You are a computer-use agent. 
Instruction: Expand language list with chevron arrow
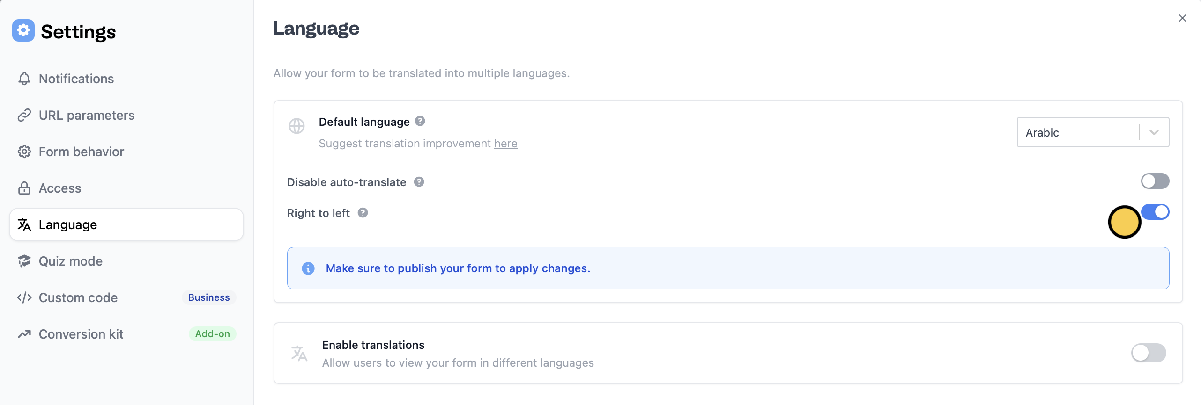pyautogui.click(x=1154, y=132)
